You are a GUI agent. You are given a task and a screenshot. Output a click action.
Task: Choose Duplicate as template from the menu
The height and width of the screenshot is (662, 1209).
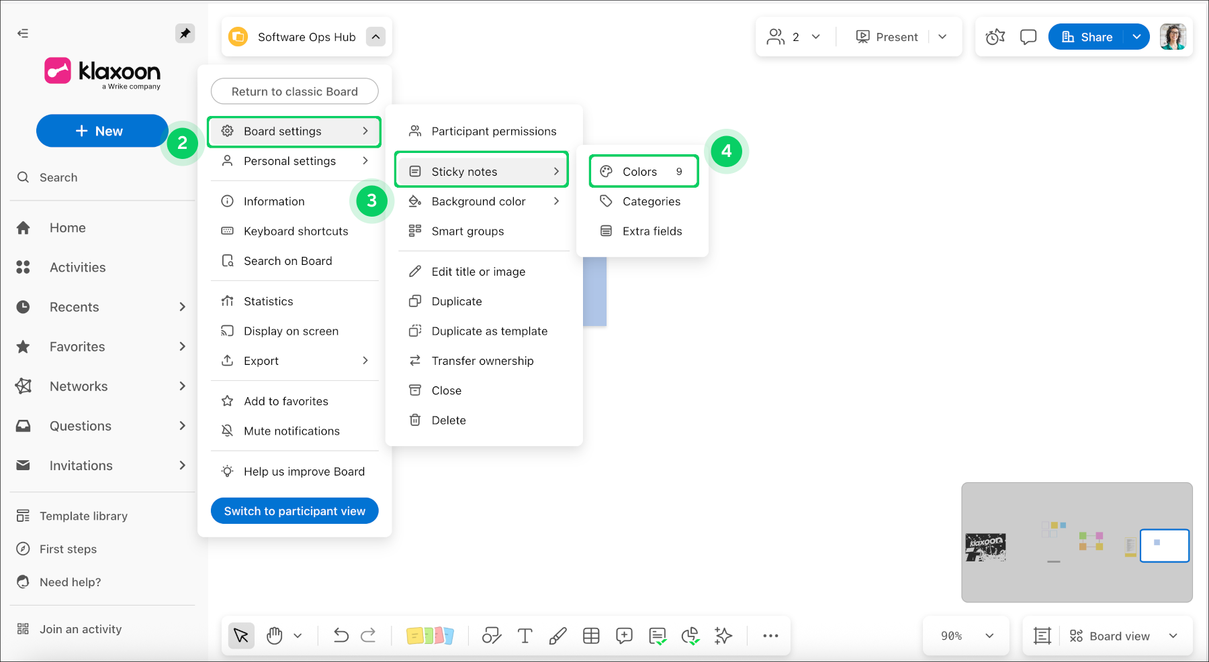click(x=489, y=331)
